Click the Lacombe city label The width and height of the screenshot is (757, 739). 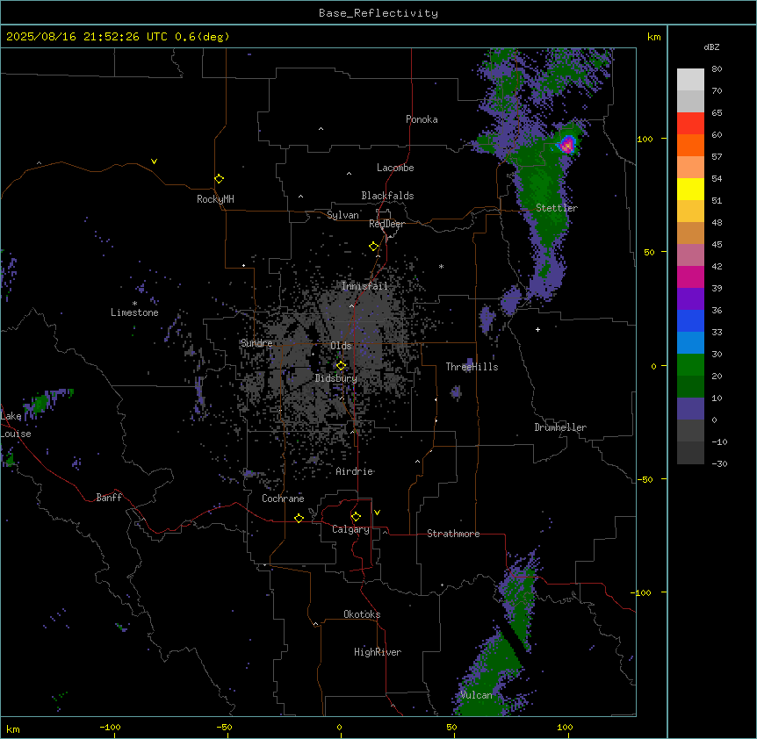(395, 168)
